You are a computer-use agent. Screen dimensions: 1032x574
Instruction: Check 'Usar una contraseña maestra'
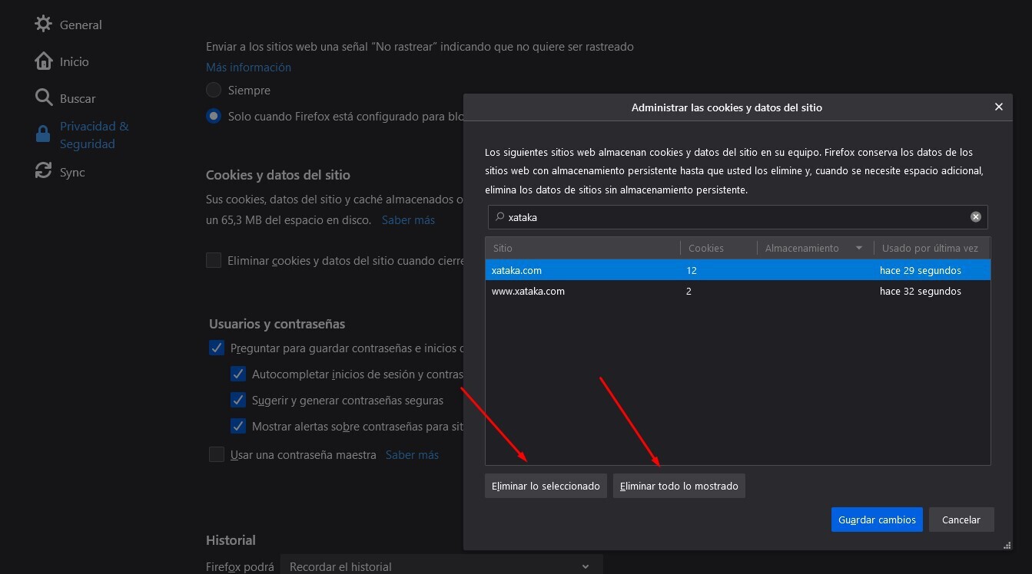(217, 454)
